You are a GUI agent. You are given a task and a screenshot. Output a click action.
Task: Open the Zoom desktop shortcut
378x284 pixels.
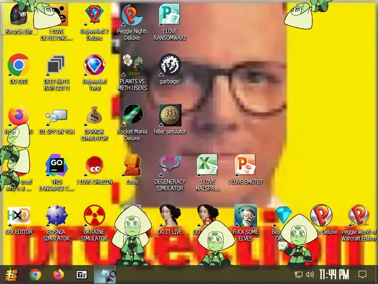(132, 169)
